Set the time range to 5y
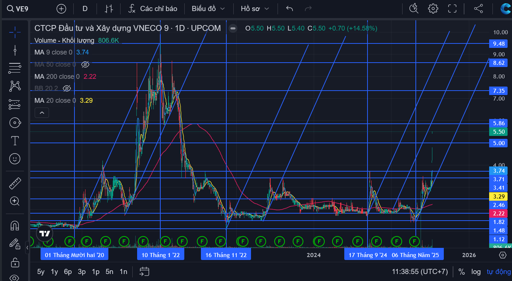The height and width of the screenshot is (281, 512). (41, 272)
